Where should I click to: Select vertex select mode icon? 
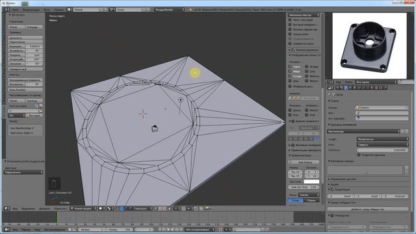click(x=156, y=209)
